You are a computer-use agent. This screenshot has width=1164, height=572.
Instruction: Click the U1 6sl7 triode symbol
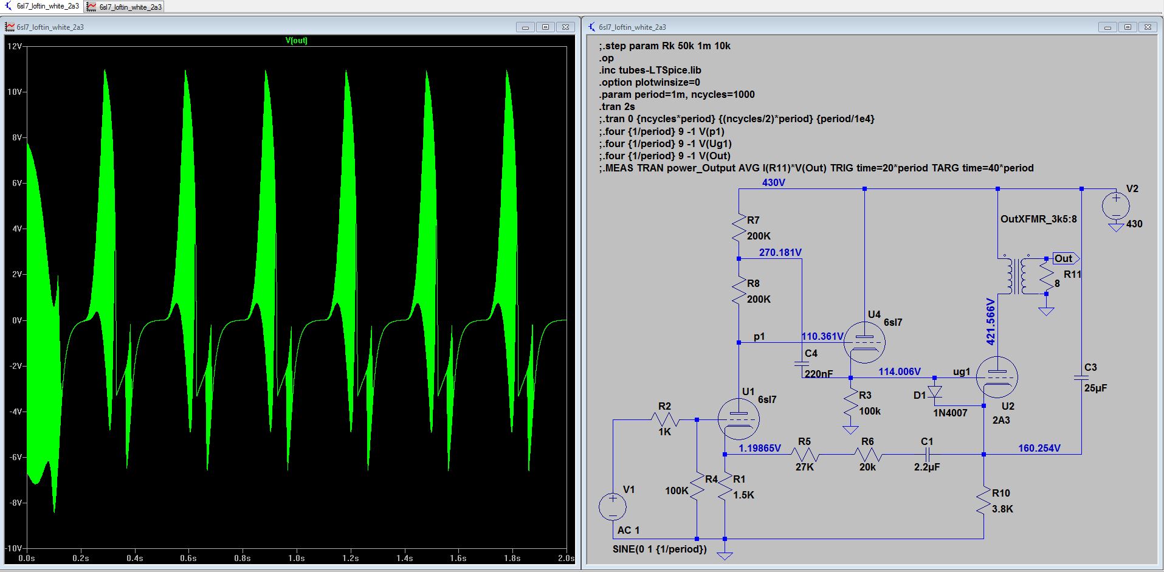pyautogui.click(x=738, y=418)
